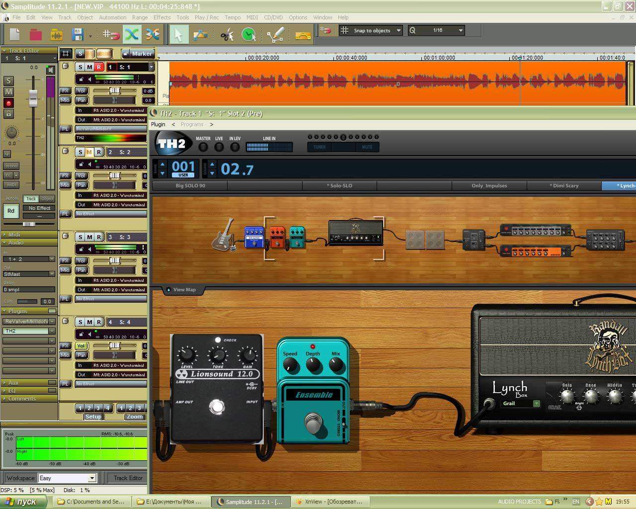The image size is (636, 509).
Task: Solo track 1 with its S button
Action: (80, 67)
